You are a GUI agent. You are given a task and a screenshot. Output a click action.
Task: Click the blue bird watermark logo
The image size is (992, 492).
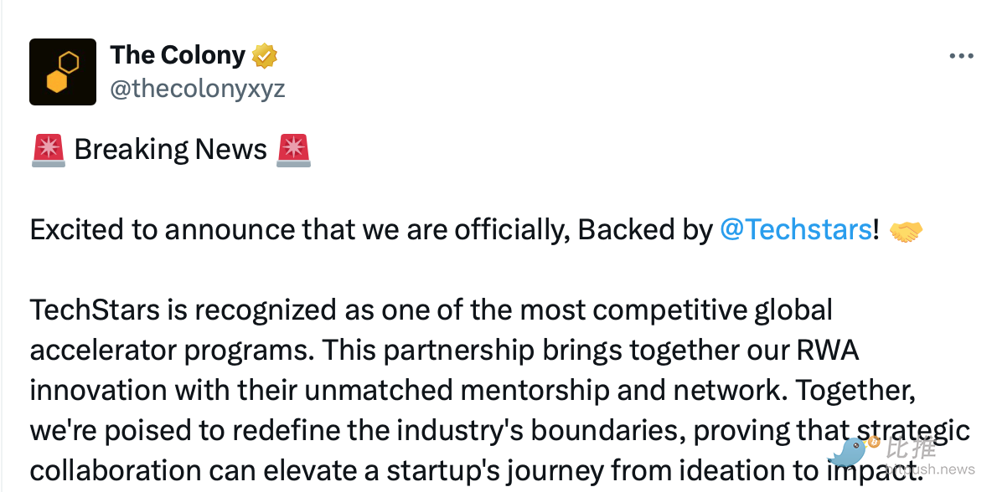tap(847, 453)
